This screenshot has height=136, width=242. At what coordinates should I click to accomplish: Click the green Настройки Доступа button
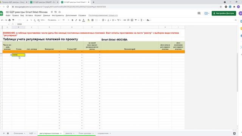(224, 13)
